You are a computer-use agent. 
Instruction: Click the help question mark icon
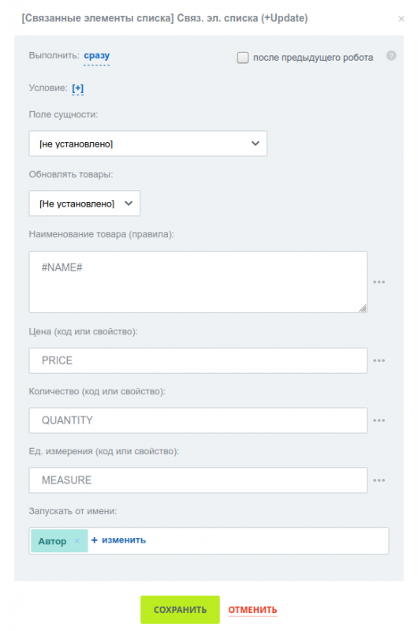point(391,55)
